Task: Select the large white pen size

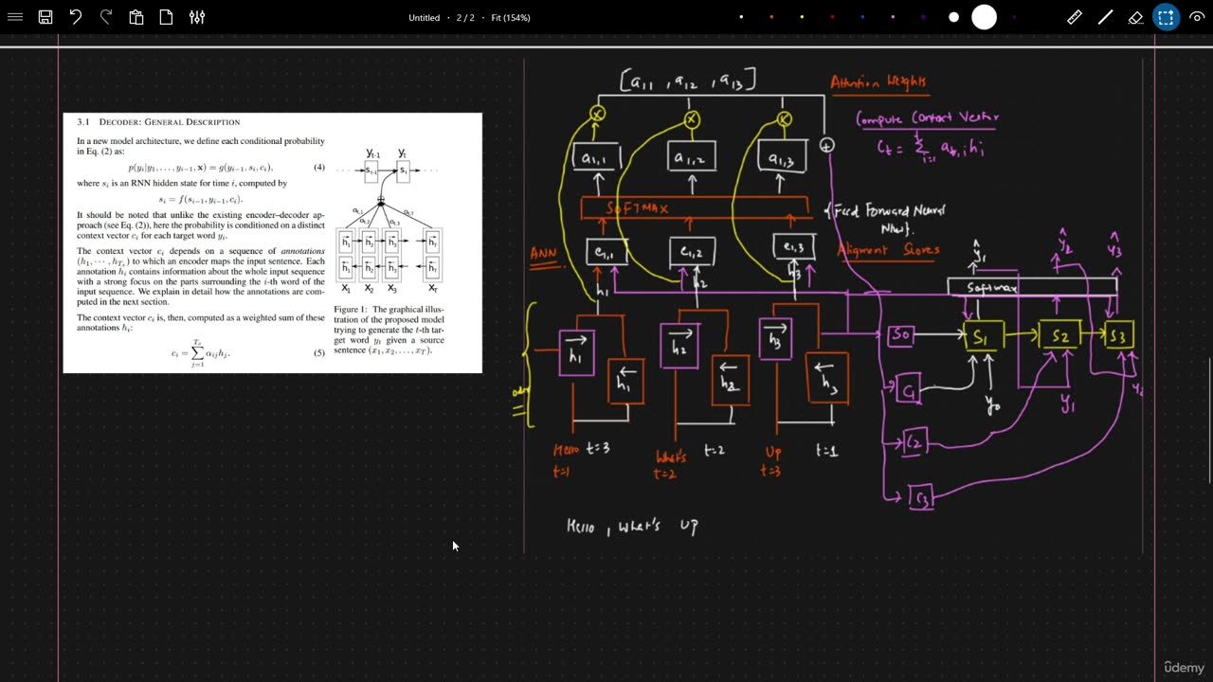Action: pyautogui.click(x=984, y=17)
